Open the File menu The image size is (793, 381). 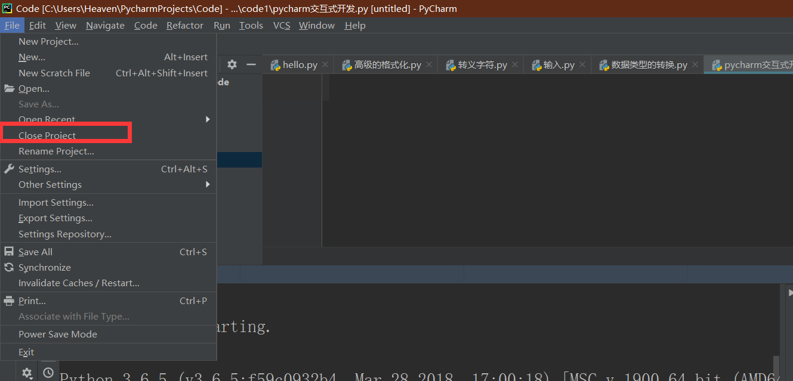tap(12, 25)
